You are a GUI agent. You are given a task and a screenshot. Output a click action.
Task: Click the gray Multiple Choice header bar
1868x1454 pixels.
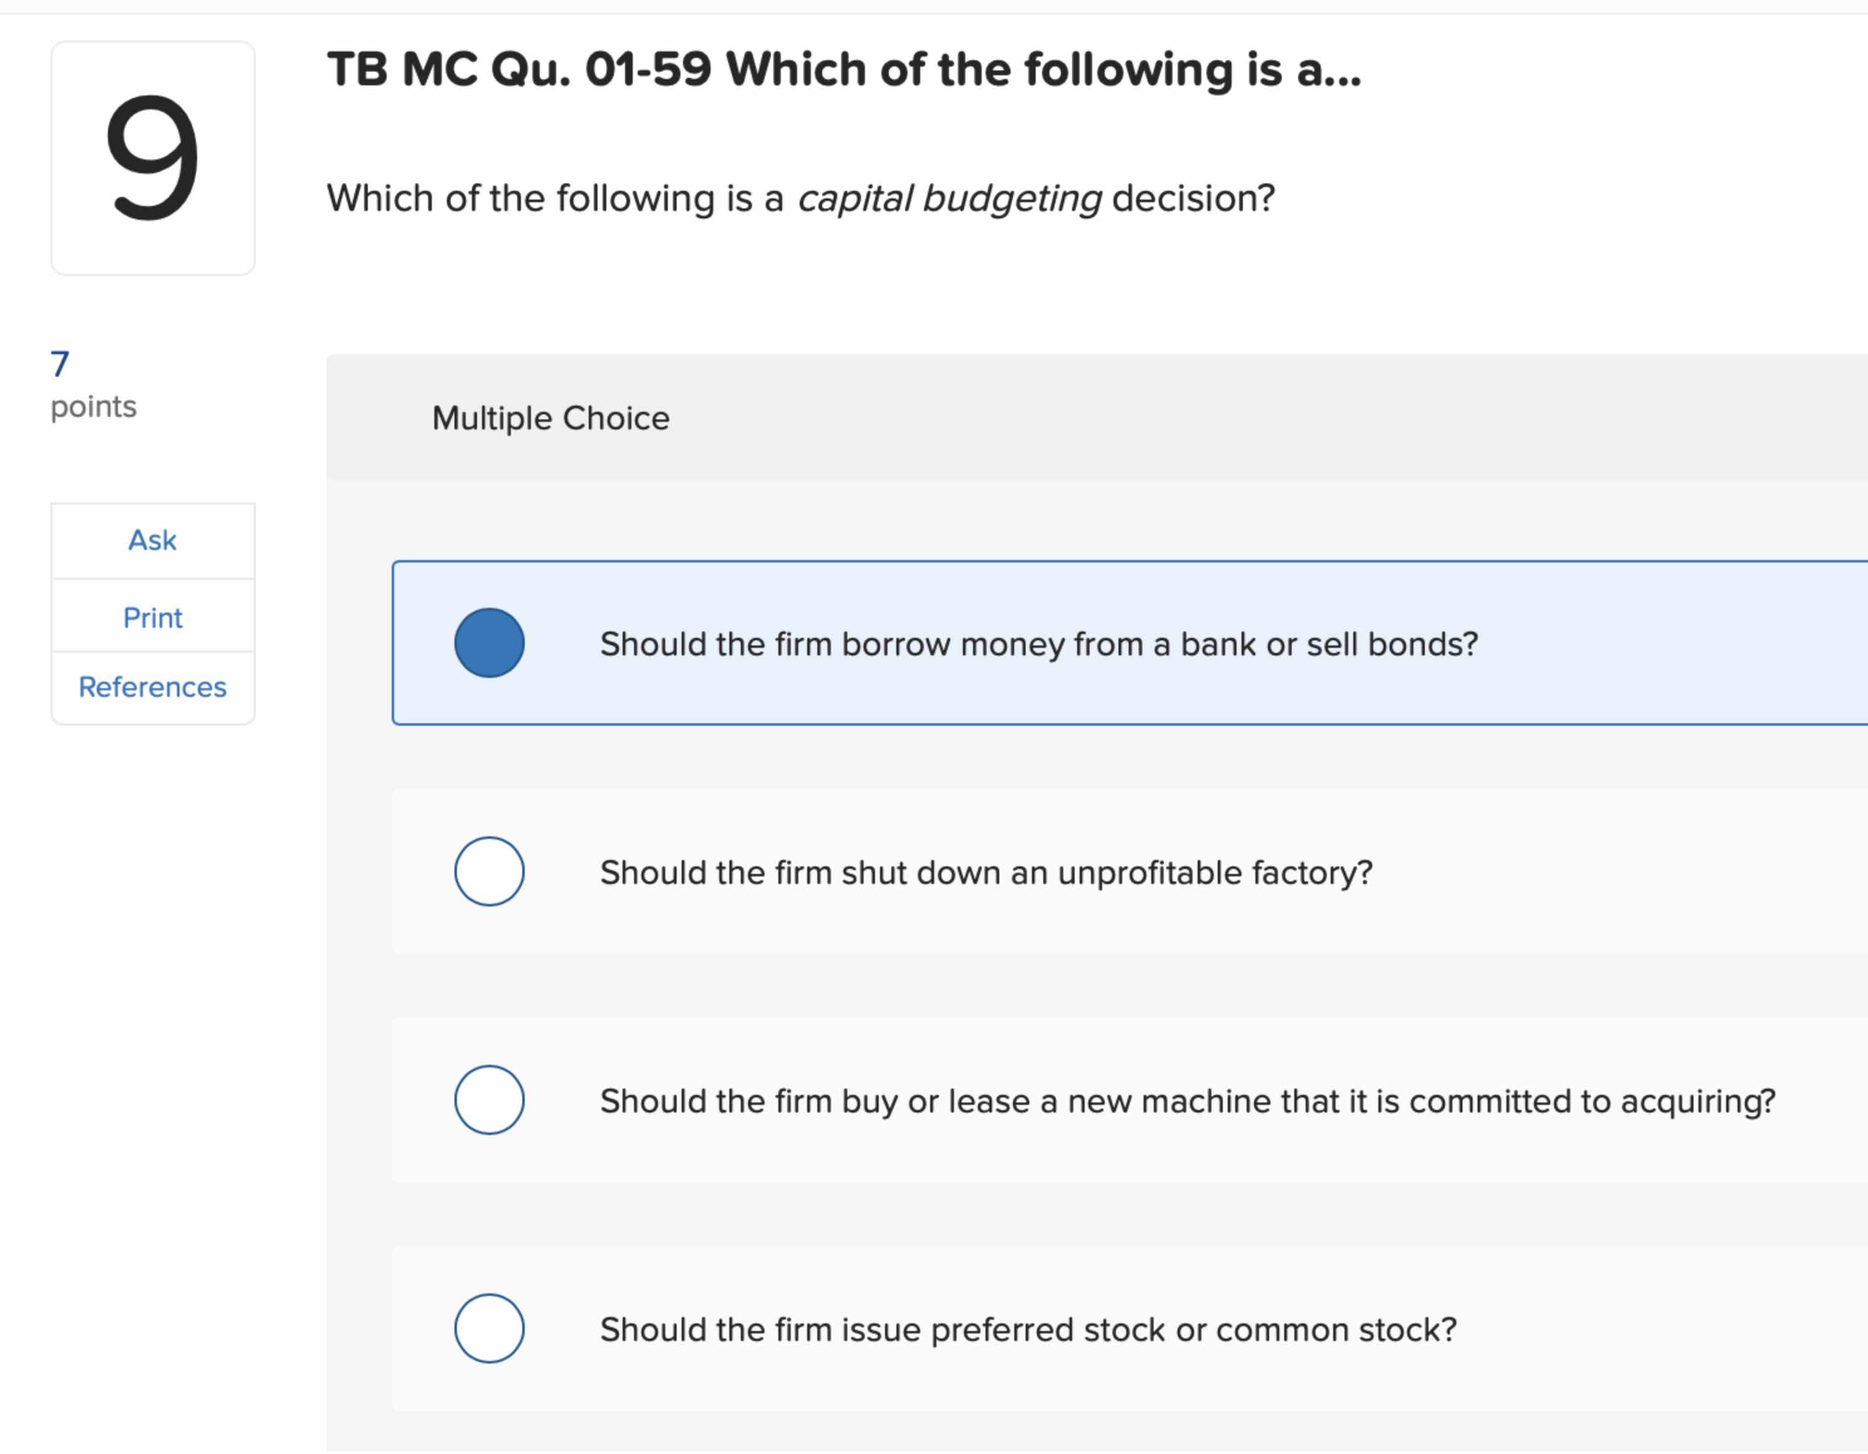pyautogui.click(x=1026, y=418)
